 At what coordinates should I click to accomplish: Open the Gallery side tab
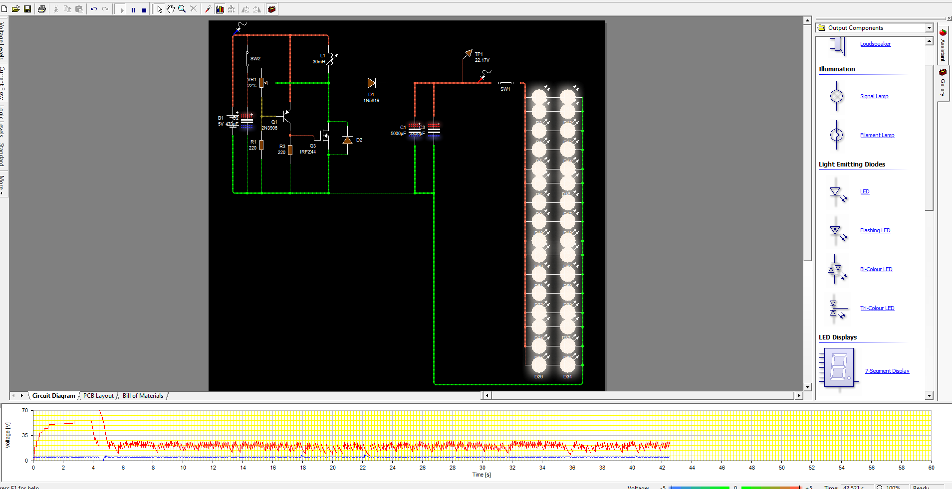[943, 83]
